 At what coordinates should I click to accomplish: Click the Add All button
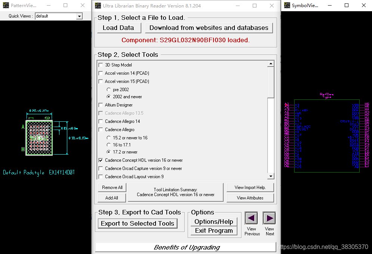click(x=112, y=198)
